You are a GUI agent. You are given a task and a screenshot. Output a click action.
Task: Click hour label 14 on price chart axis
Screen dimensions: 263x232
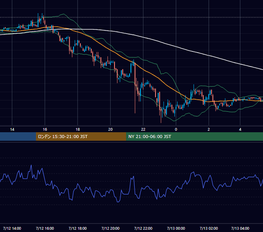tap(12, 130)
